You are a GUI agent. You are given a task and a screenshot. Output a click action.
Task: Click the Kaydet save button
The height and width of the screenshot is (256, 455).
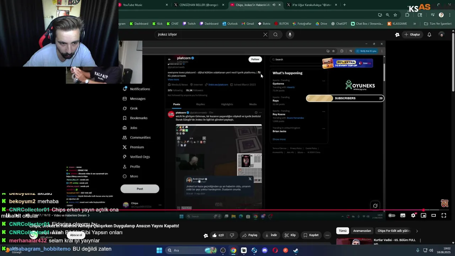pos(311,235)
